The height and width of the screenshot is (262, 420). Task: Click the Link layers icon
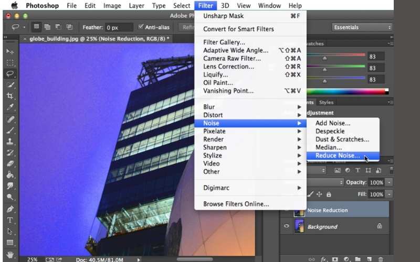pyautogui.click(x=311, y=259)
